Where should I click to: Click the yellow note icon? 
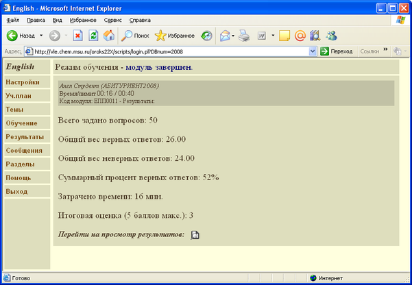284,36
